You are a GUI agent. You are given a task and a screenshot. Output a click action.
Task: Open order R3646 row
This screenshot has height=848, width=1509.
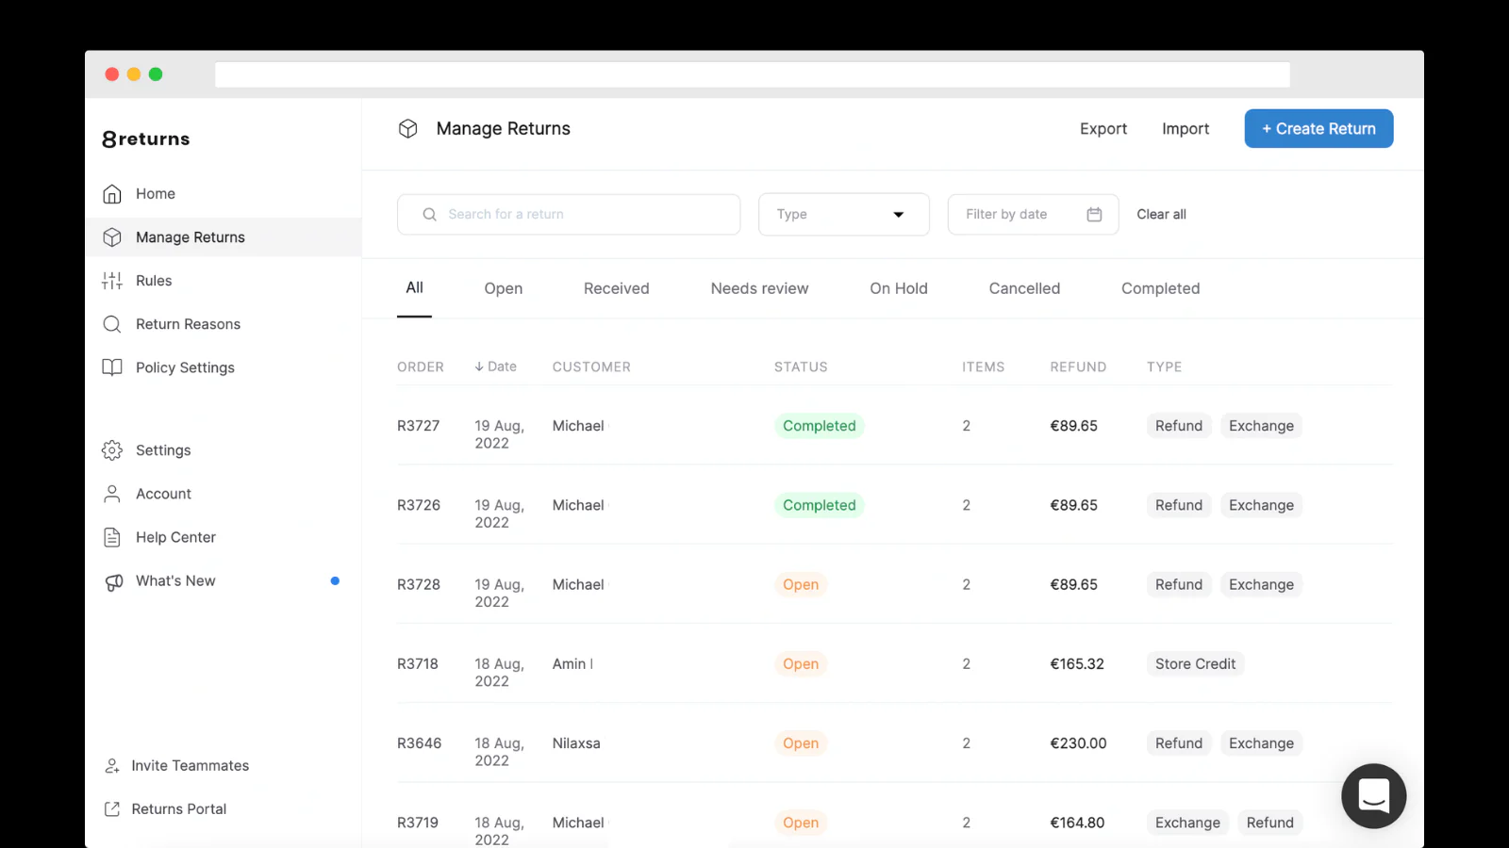coord(894,743)
